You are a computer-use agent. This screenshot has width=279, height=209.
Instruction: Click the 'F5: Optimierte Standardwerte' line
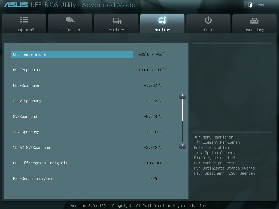(x=225, y=168)
